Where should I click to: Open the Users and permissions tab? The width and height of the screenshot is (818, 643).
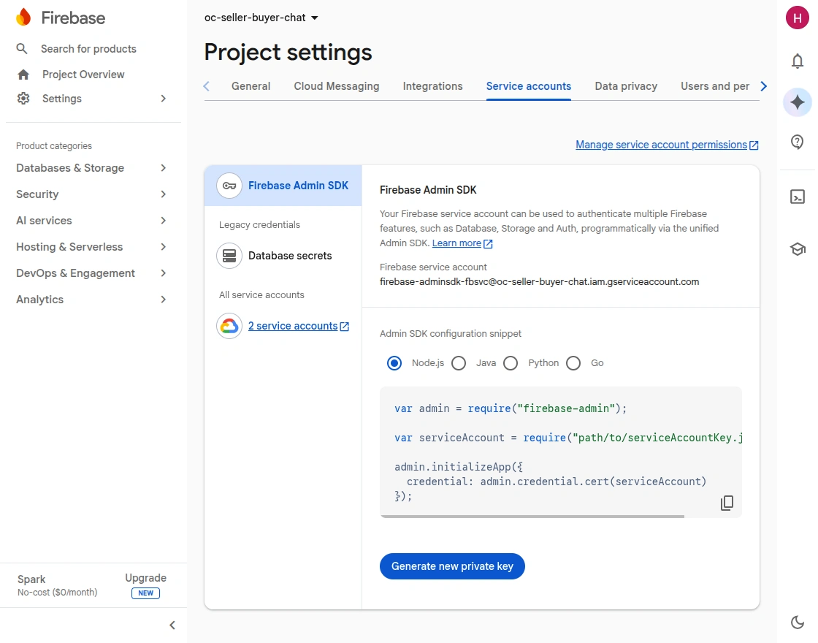coord(715,86)
